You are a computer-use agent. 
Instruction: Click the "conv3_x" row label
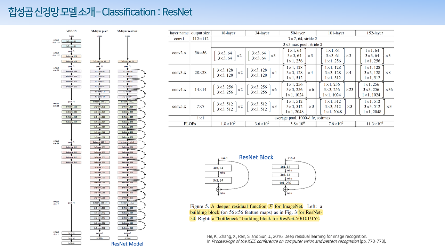[x=179, y=72]
